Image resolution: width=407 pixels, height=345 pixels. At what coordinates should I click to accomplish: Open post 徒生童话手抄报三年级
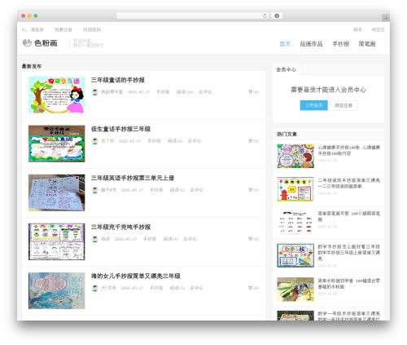(x=120, y=129)
